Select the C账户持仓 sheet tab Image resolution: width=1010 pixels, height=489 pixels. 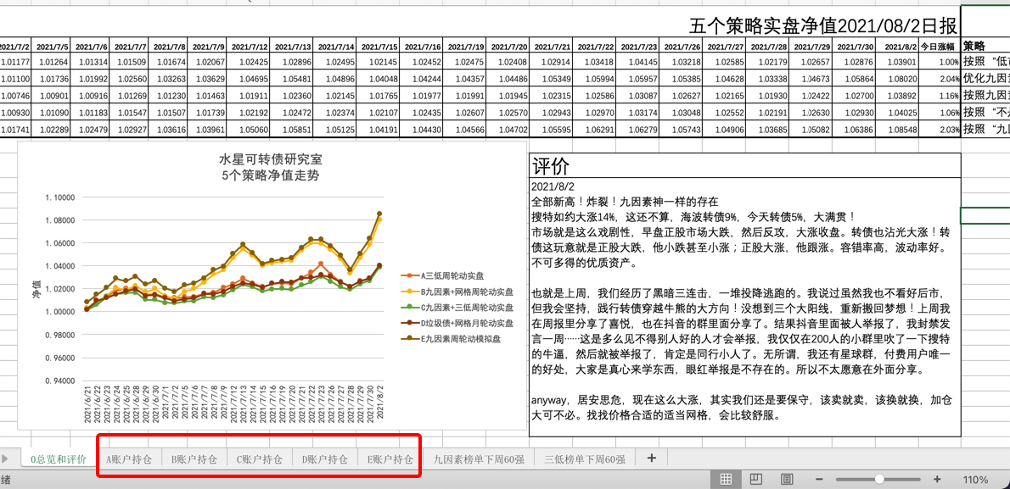260,459
